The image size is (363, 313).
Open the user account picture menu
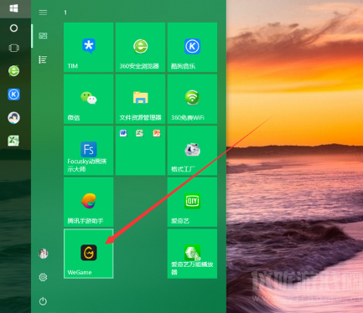pyautogui.click(x=43, y=254)
